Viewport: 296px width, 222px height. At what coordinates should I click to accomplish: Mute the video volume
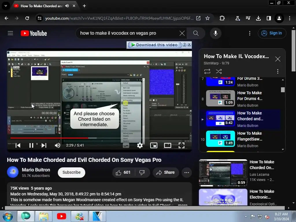click(58, 145)
